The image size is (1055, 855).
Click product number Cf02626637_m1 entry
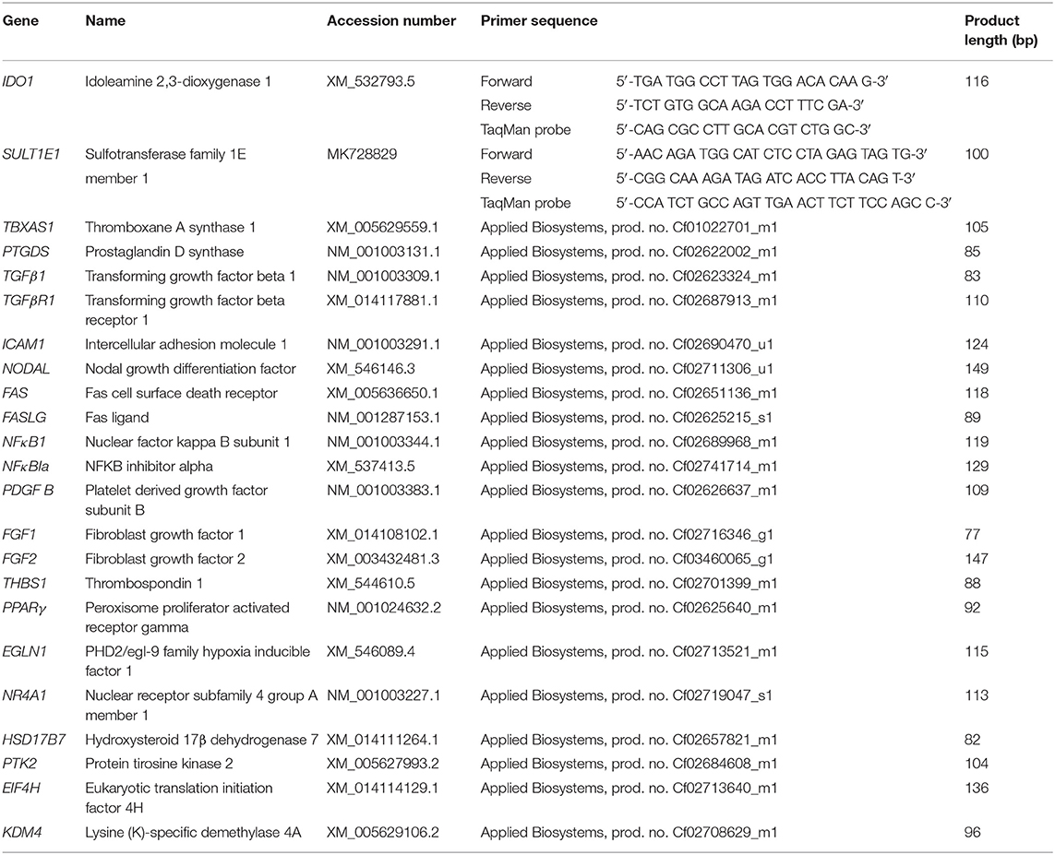click(x=629, y=490)
